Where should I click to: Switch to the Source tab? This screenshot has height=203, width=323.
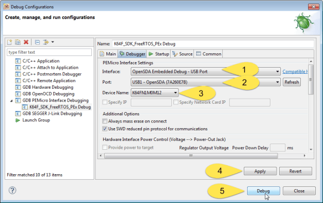(182, 54)
